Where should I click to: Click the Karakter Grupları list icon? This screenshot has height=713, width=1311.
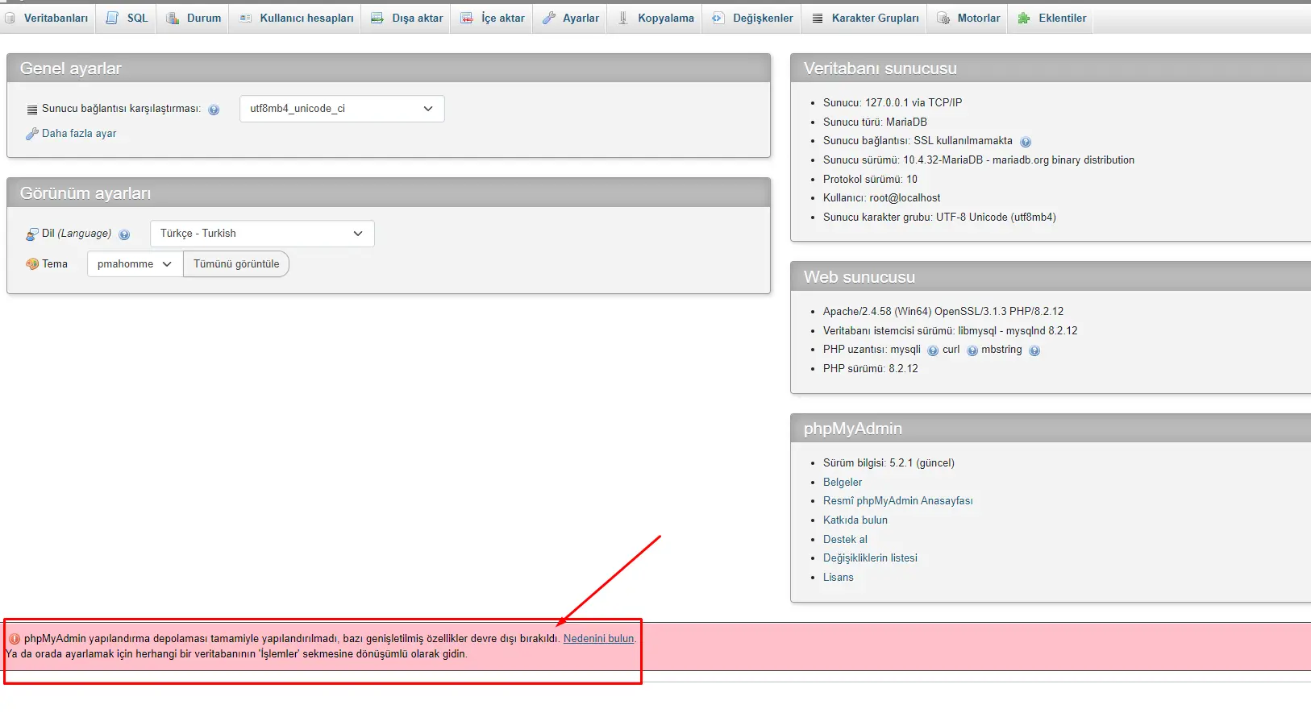pos(818,18)
